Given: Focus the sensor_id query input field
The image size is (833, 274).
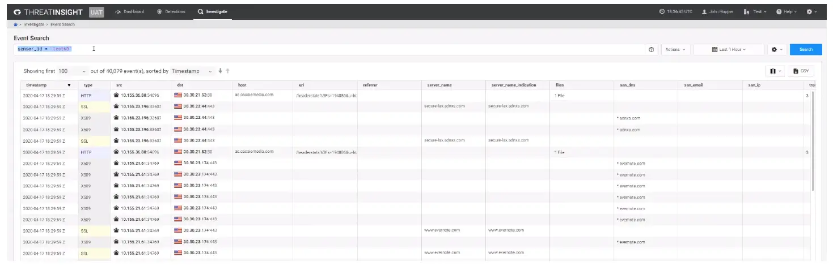Looking at the screenshot, I should tap(328, 49).
